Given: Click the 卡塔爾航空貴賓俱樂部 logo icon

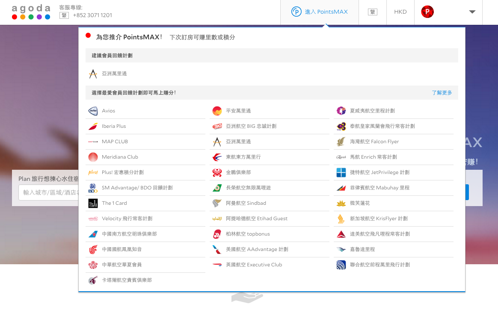Looking at the screenshot, I should (x=93, y=280).
